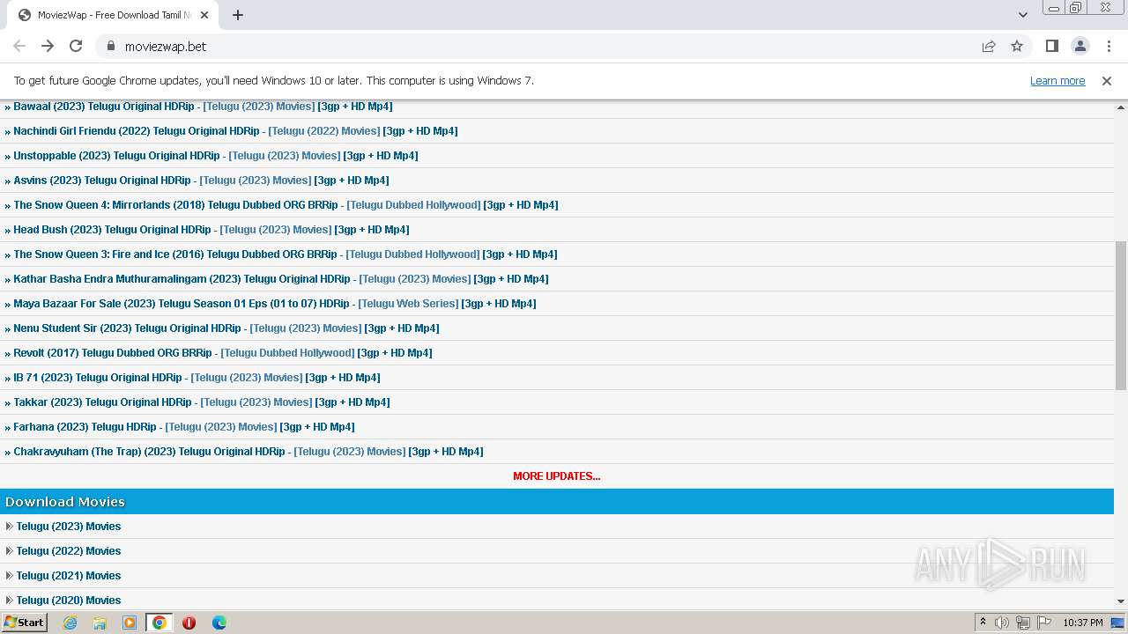The image size is (1128, 634).
Task: Open Unstoppable (2023) Telugu Original HDRip
Action: click(116, 155)
